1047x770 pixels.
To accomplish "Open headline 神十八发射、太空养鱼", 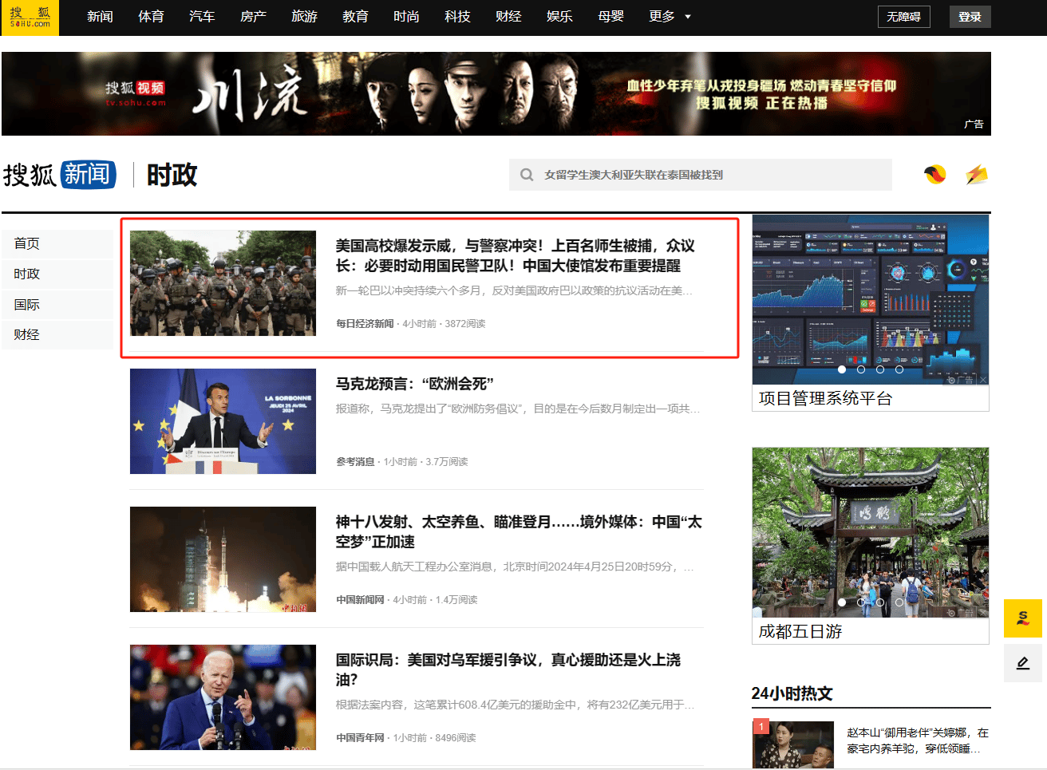I will click(x=519, y=531).
